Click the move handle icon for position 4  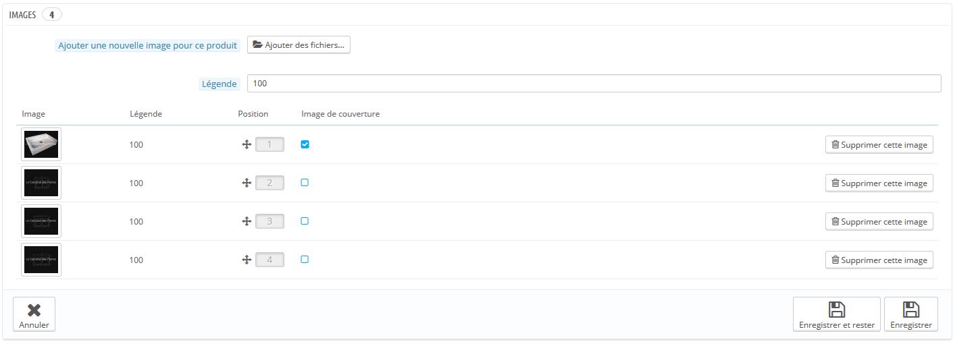247,260
